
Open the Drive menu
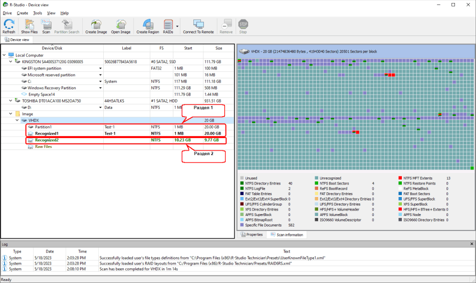click(x=8, y=13)
